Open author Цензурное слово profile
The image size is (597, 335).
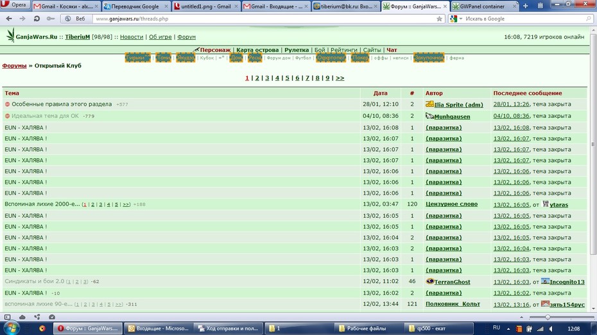[x=451, y=204]
